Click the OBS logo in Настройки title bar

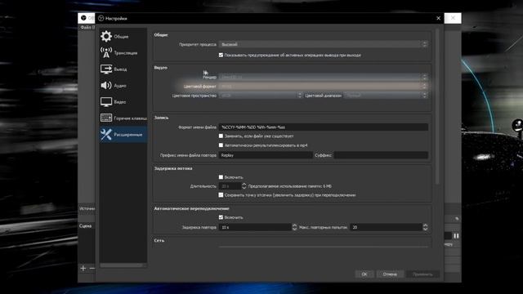point(101,18)
